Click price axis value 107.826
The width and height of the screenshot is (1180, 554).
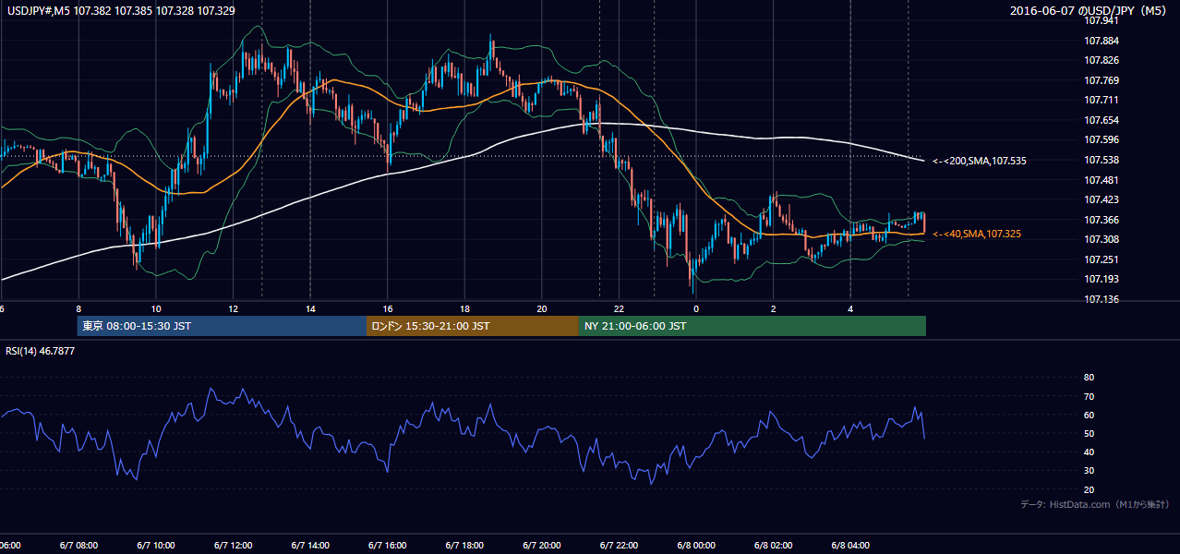1101,61
